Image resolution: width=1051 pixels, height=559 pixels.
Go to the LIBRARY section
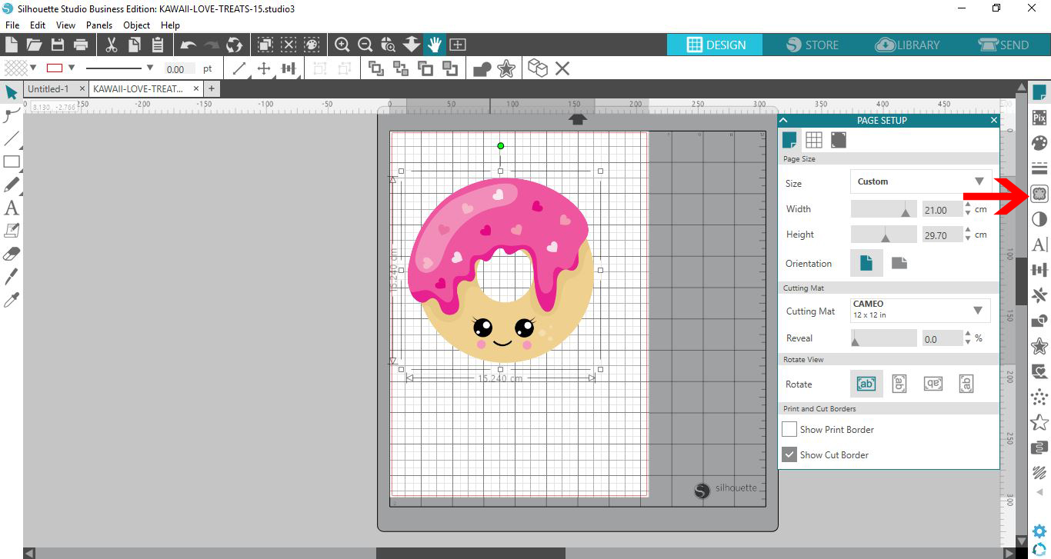908,45
